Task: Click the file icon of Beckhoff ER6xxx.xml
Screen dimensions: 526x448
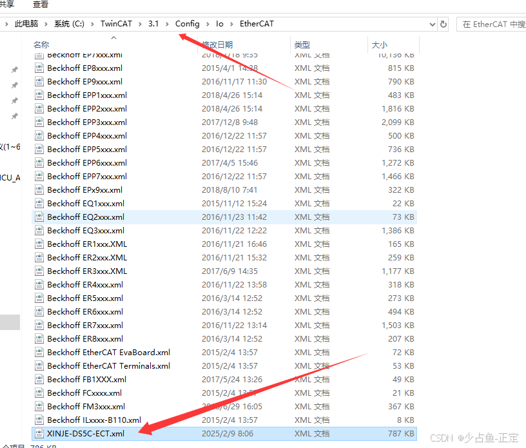Action: [x=39, y=312]
